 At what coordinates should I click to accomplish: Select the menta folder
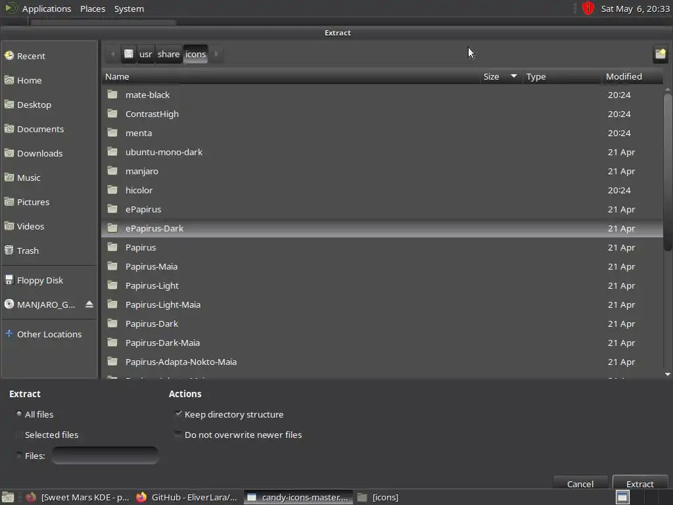(x=382, y=133)
